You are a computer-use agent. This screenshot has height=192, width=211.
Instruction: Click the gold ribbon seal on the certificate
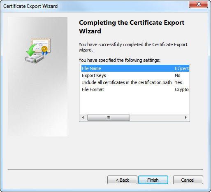[x=44, y=50]
